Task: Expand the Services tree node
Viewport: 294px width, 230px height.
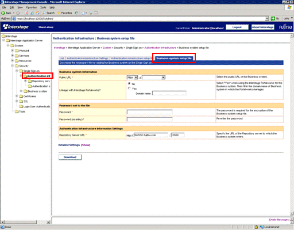Action: 12,56
